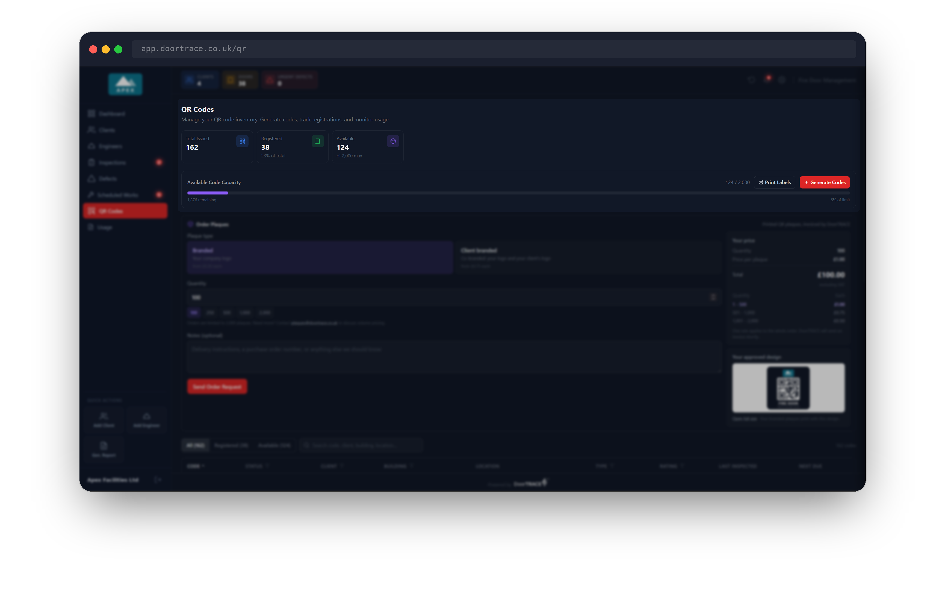Switch to the Available codes tab
Image resolution: width=945 pixels, height=605 pixels.
coord(274,445)
